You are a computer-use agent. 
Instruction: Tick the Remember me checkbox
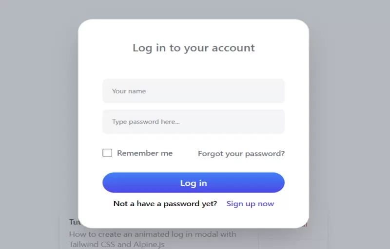tap(107, 153)
